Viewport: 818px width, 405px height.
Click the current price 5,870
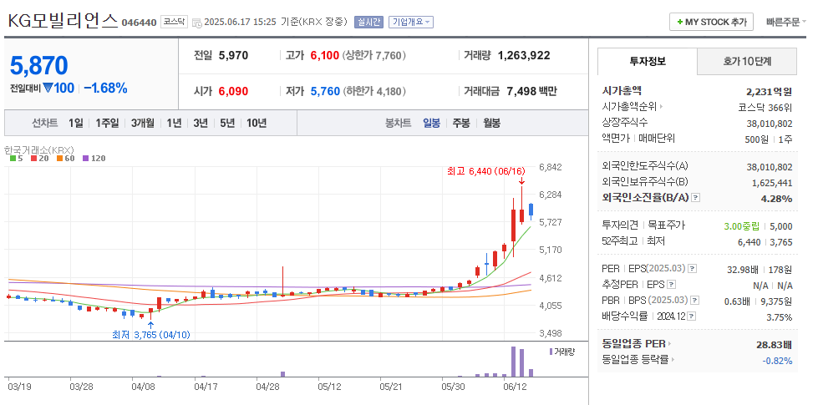(x=39, y=66)
